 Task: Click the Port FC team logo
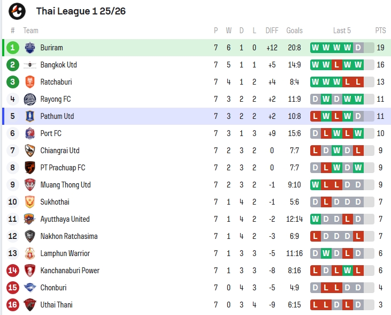click(30, 133)
